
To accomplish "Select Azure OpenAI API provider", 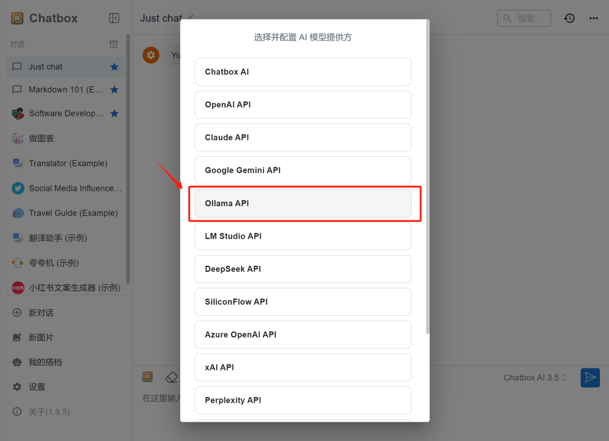I will 303,335.
